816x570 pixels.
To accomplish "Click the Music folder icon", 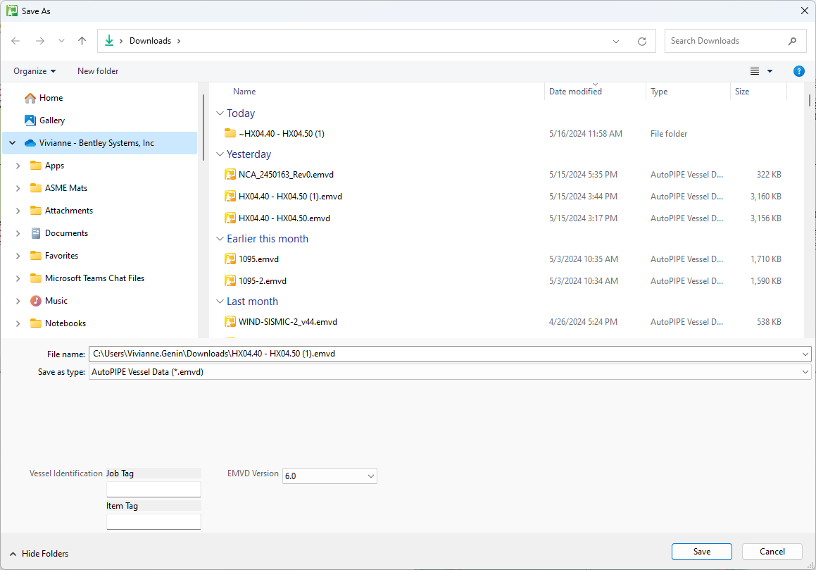I will pyautogui.click(x=36, y=301).
